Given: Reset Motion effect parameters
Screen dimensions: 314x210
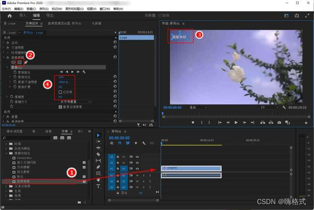Looking at the screenshot, I should pyautogui.click(x=115, y=42).
